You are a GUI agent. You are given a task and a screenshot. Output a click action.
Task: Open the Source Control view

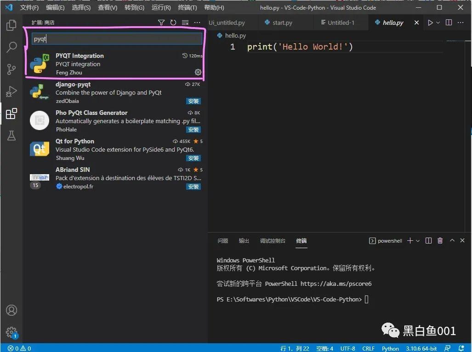point(11,69)
